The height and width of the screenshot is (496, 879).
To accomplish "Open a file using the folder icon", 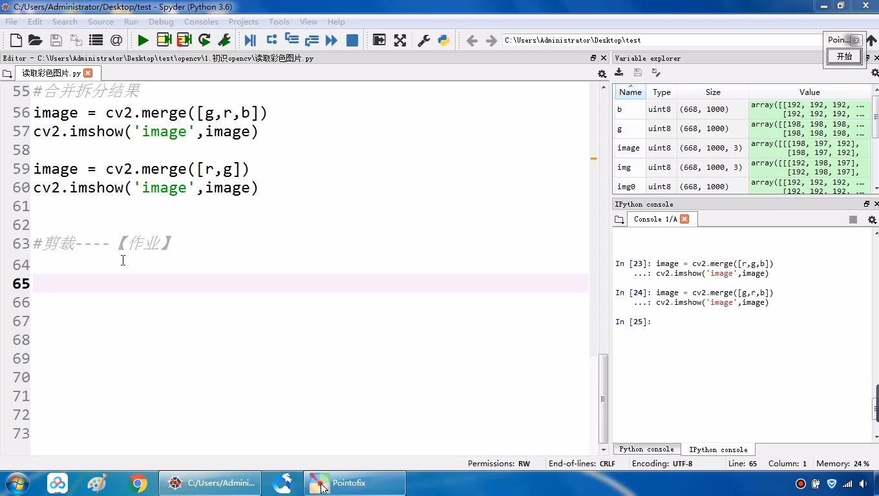I will tap(36, 41).
